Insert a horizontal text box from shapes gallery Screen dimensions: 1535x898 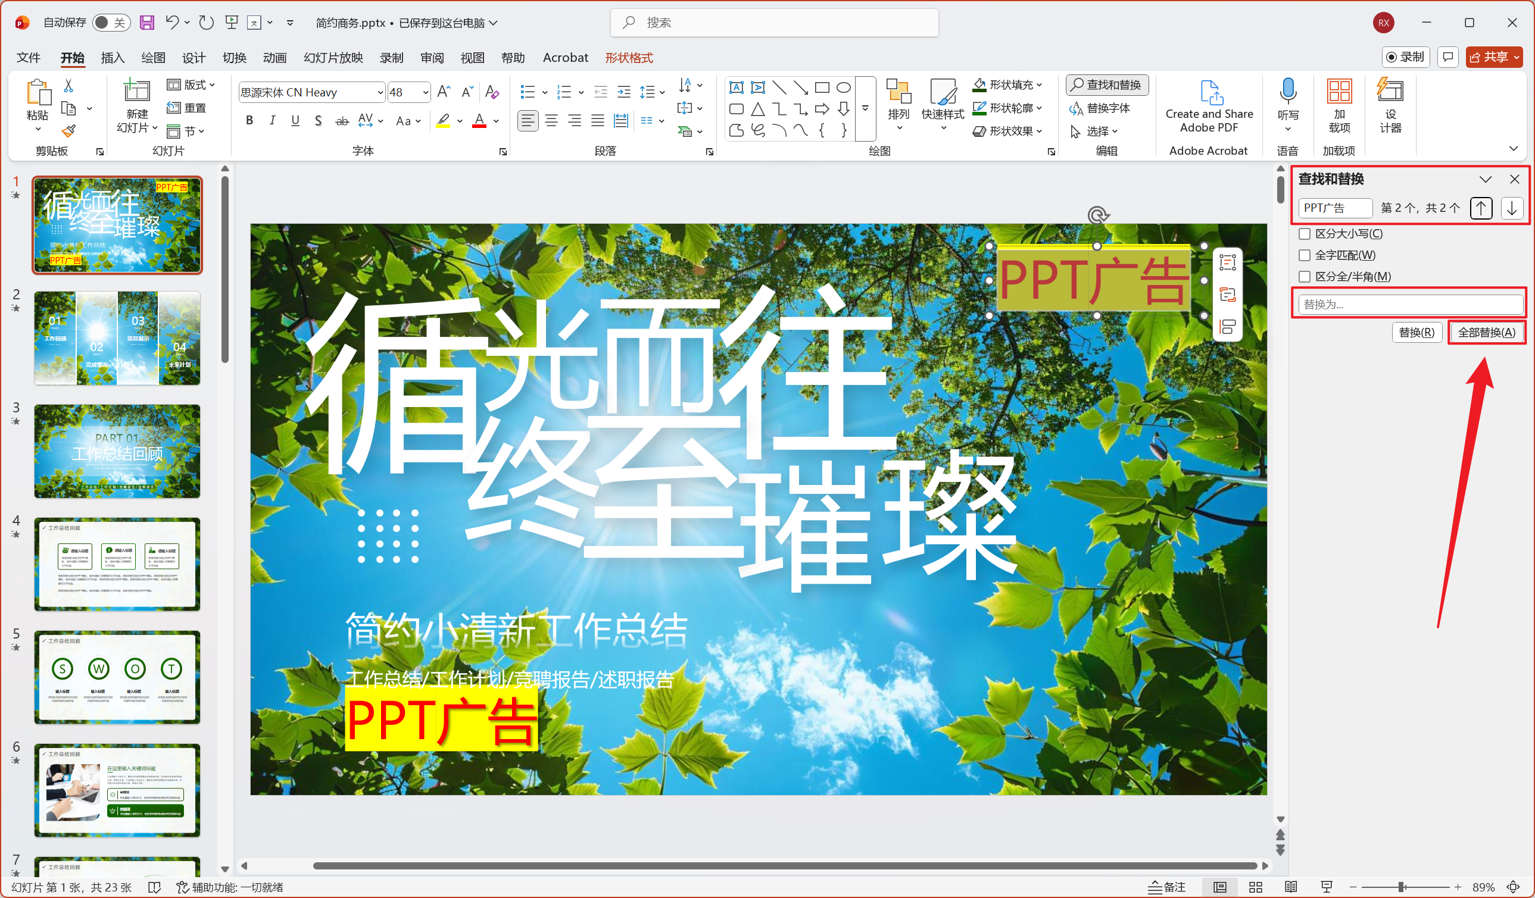[x=736, y=87]
